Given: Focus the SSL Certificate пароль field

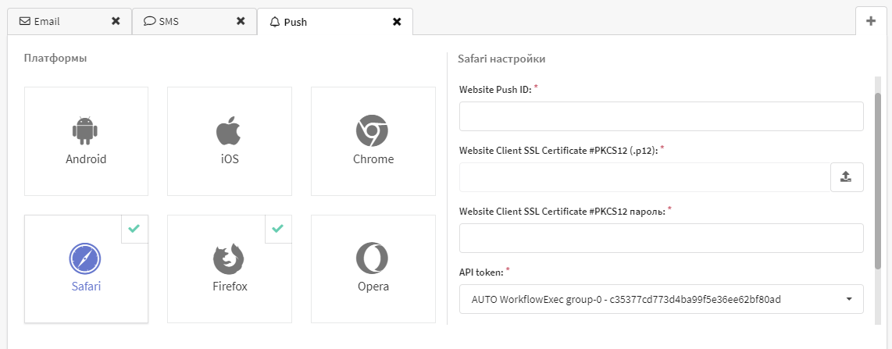Looking at the screenshot, I should click(x=662, y=238).
